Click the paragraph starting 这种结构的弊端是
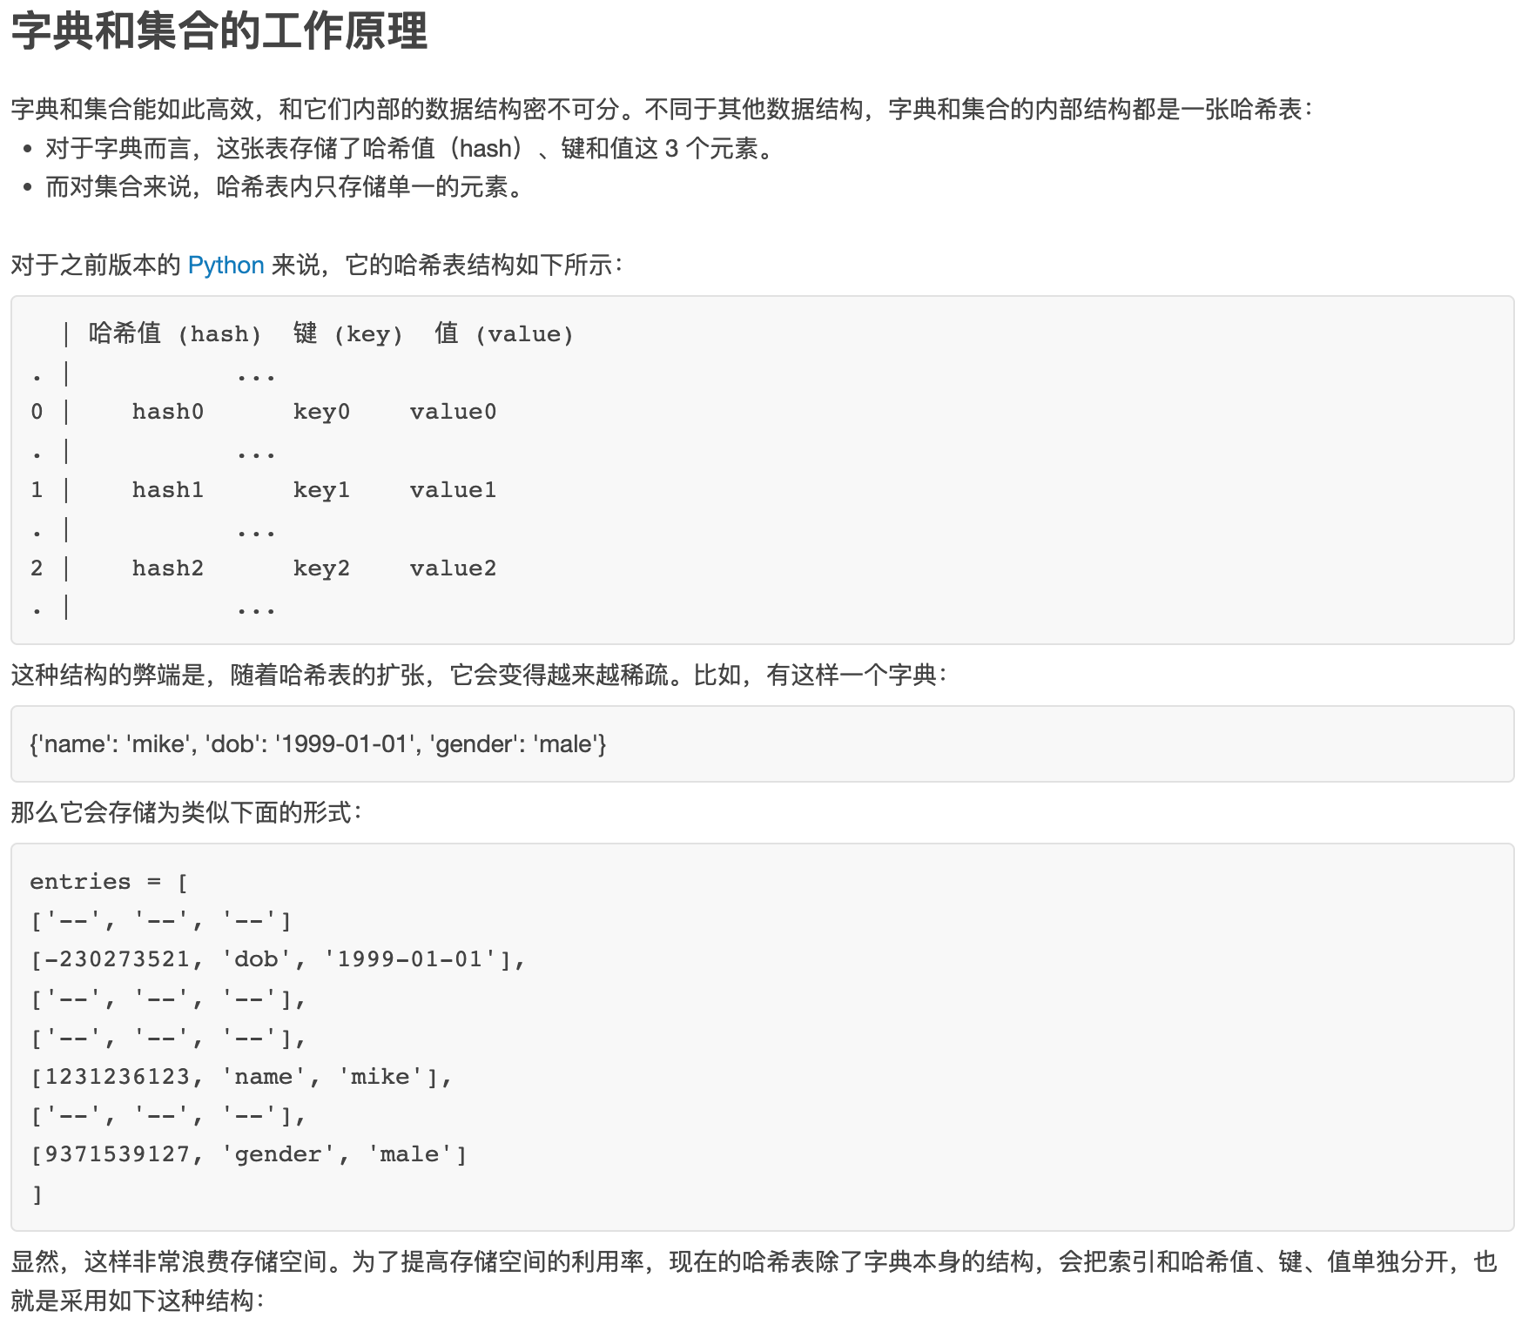The height and width of the screenshot is (1318, 1515). click(480, 675)
